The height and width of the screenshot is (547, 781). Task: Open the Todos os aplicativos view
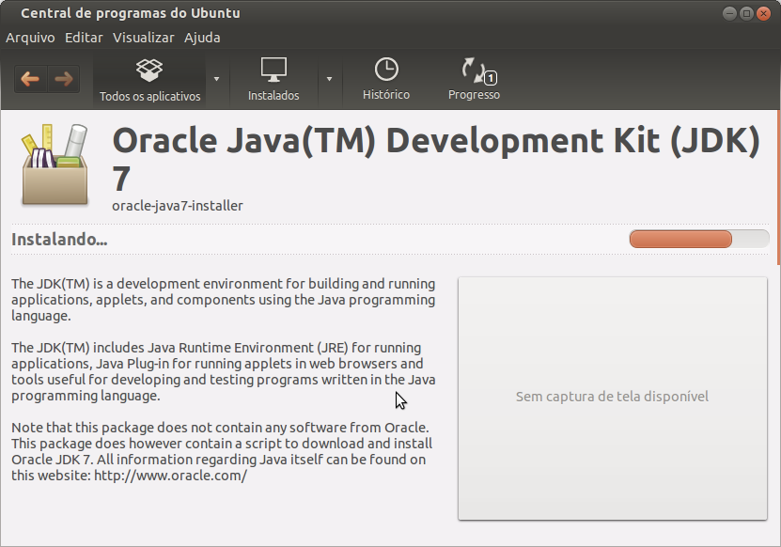[149, 80]
